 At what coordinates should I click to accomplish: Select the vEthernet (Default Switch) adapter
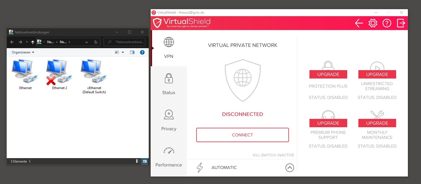tap(94, 77)
